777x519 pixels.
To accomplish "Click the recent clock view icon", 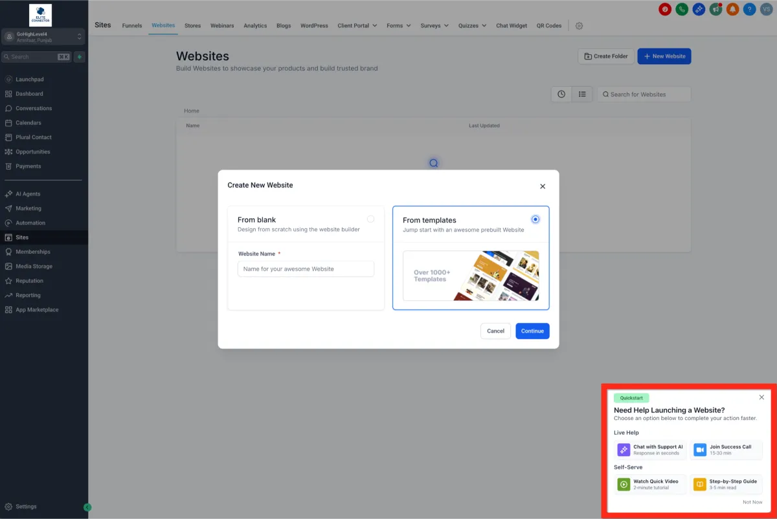I will pos(561,94).
